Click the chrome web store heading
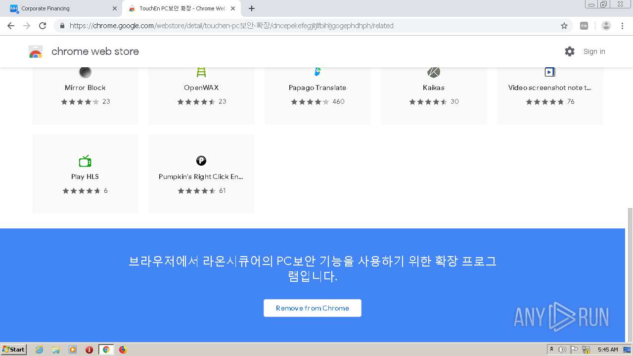Screen dimensions: 633x356 click(x=95, y=51)
